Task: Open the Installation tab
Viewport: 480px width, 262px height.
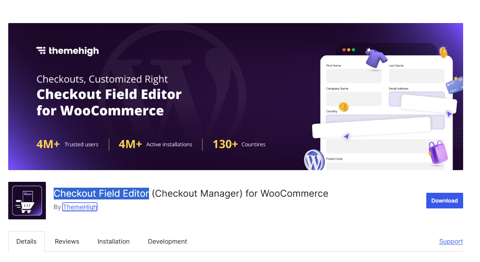Action: click(113, 241)
